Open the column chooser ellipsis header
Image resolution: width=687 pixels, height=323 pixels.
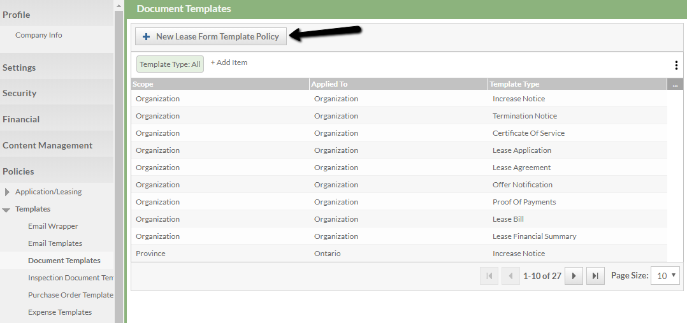(x=674, y=84)
